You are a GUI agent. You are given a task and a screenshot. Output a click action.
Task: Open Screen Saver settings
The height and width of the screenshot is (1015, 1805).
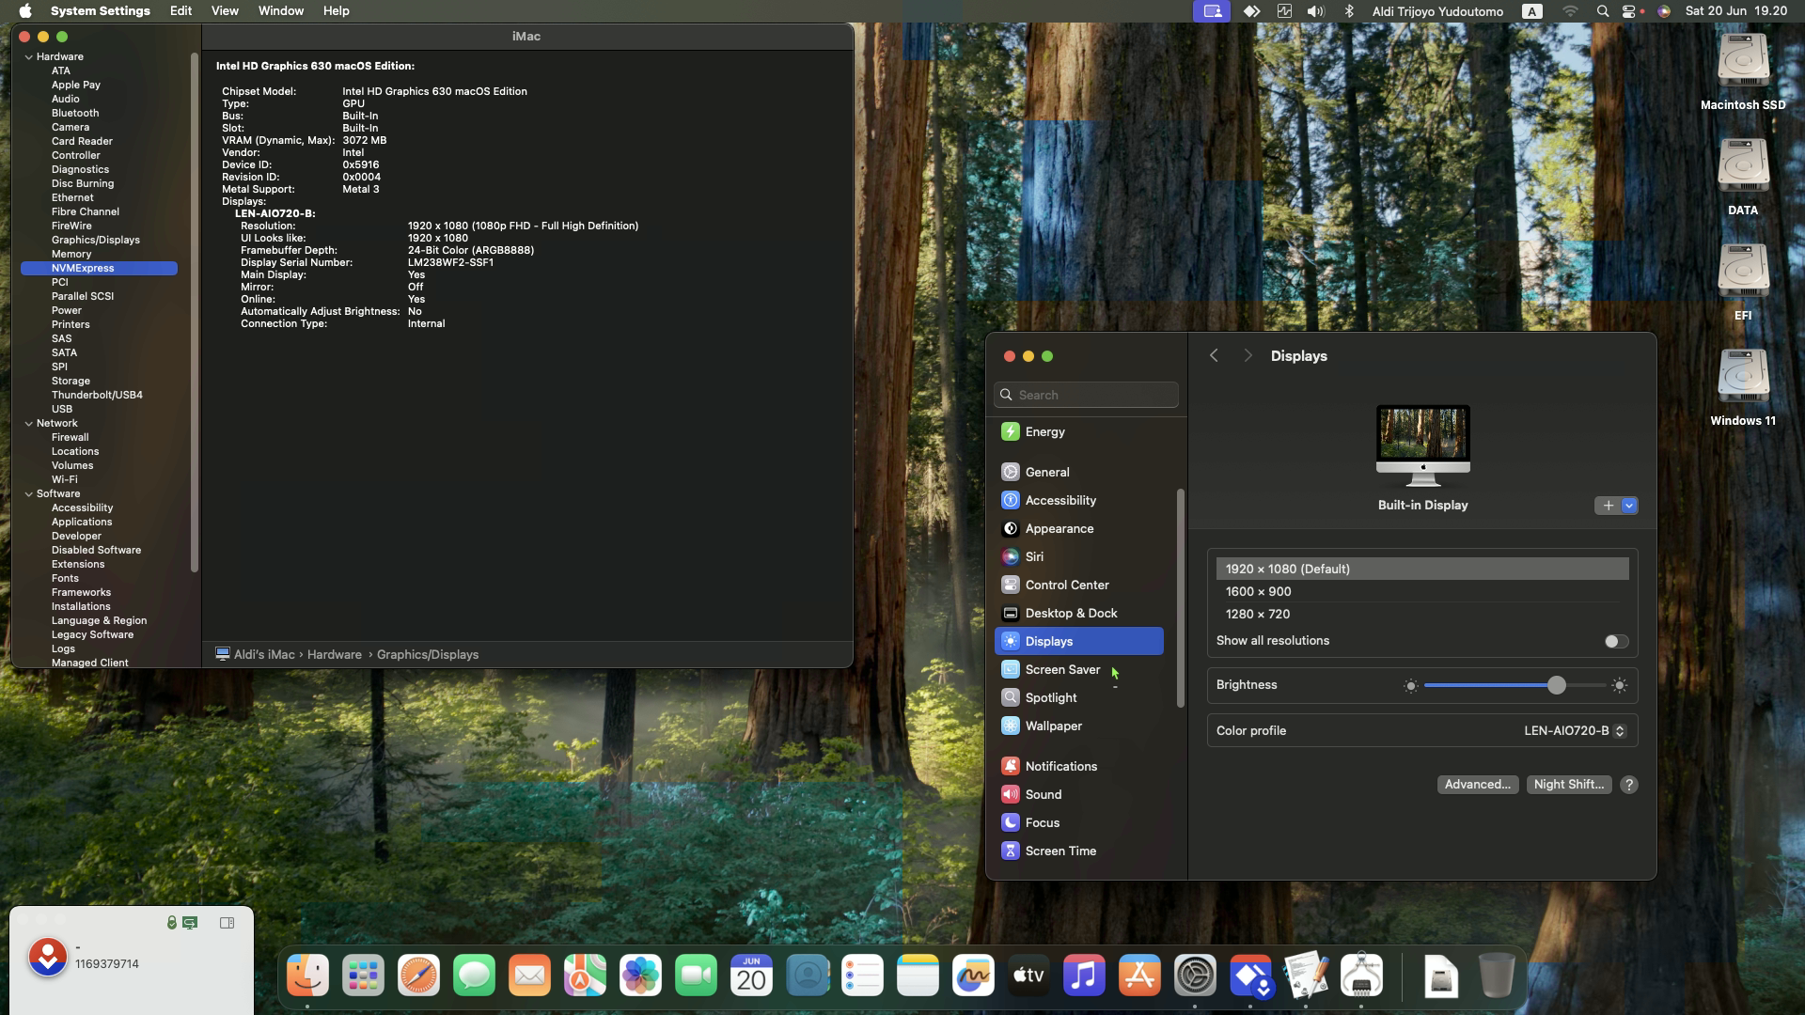click(1078, 669)
